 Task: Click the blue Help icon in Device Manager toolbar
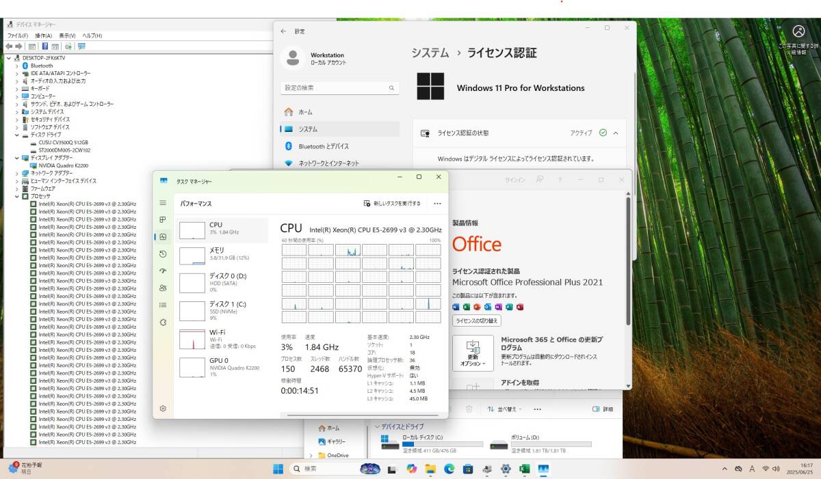[45, 46]
